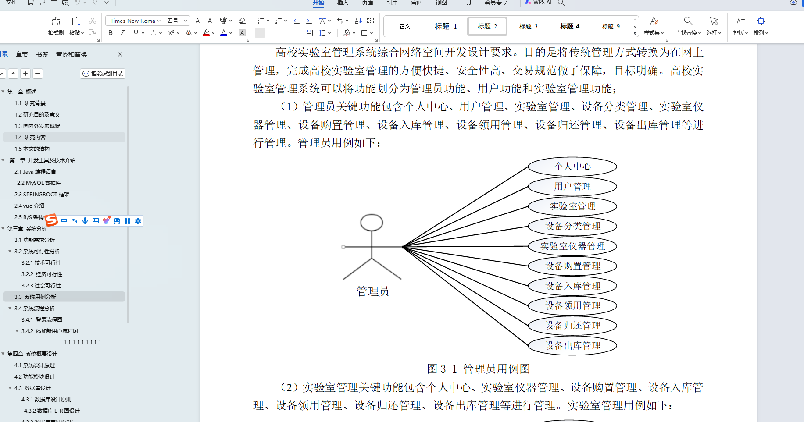Click the Print Preview icon
This screenshot has height=422, width=804.
coord(65,3)
